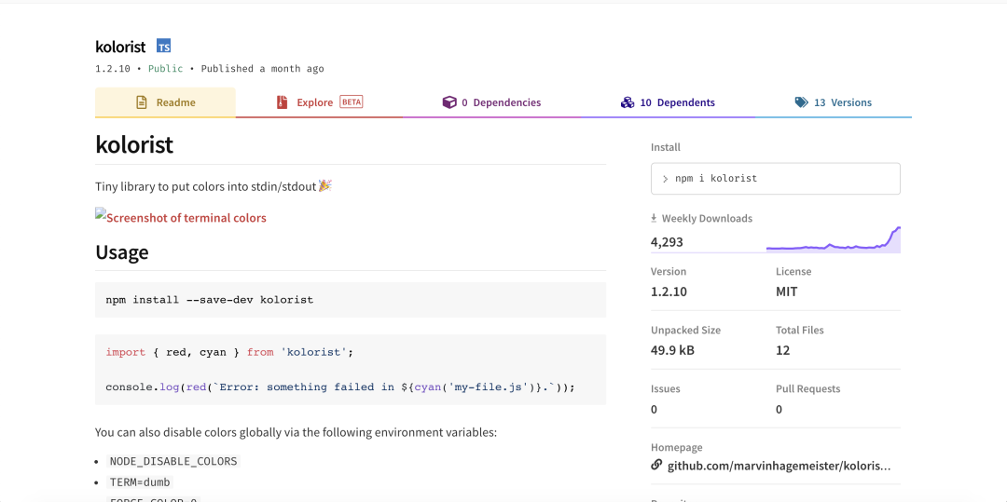Click the Issues count 0

pyautogui.click(x=654, y=409)
